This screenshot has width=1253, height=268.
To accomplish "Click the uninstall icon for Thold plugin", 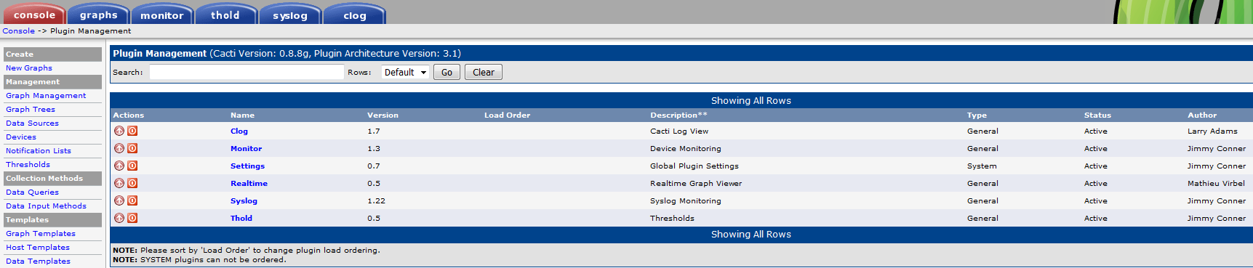I will (x=119, y=218).
